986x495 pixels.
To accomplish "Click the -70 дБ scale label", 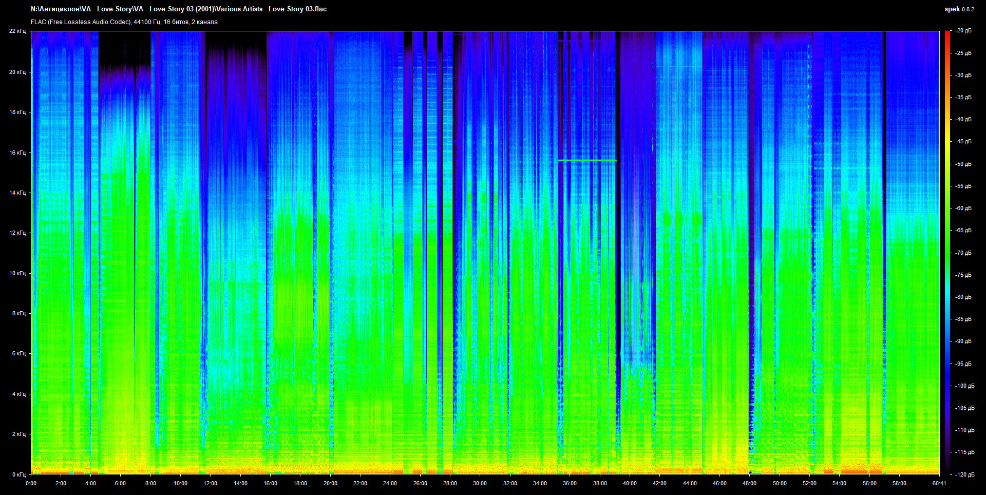I will [963, 253].
